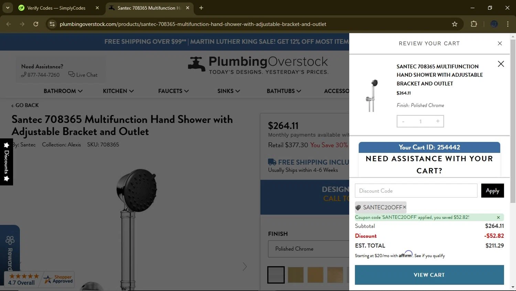The width and height of the screenshot is (516, 291).
Task: Open the Bathtubs menu
Action: [x=284, y=91]
